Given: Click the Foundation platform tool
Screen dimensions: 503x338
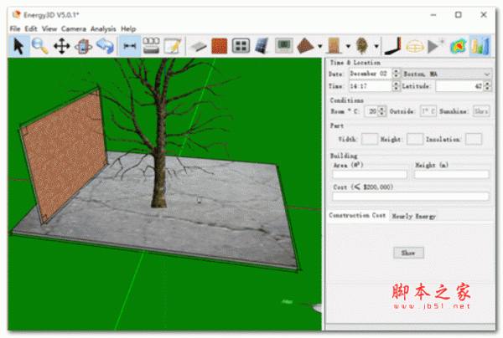Looking at the screenshot, I should point(198,45).
